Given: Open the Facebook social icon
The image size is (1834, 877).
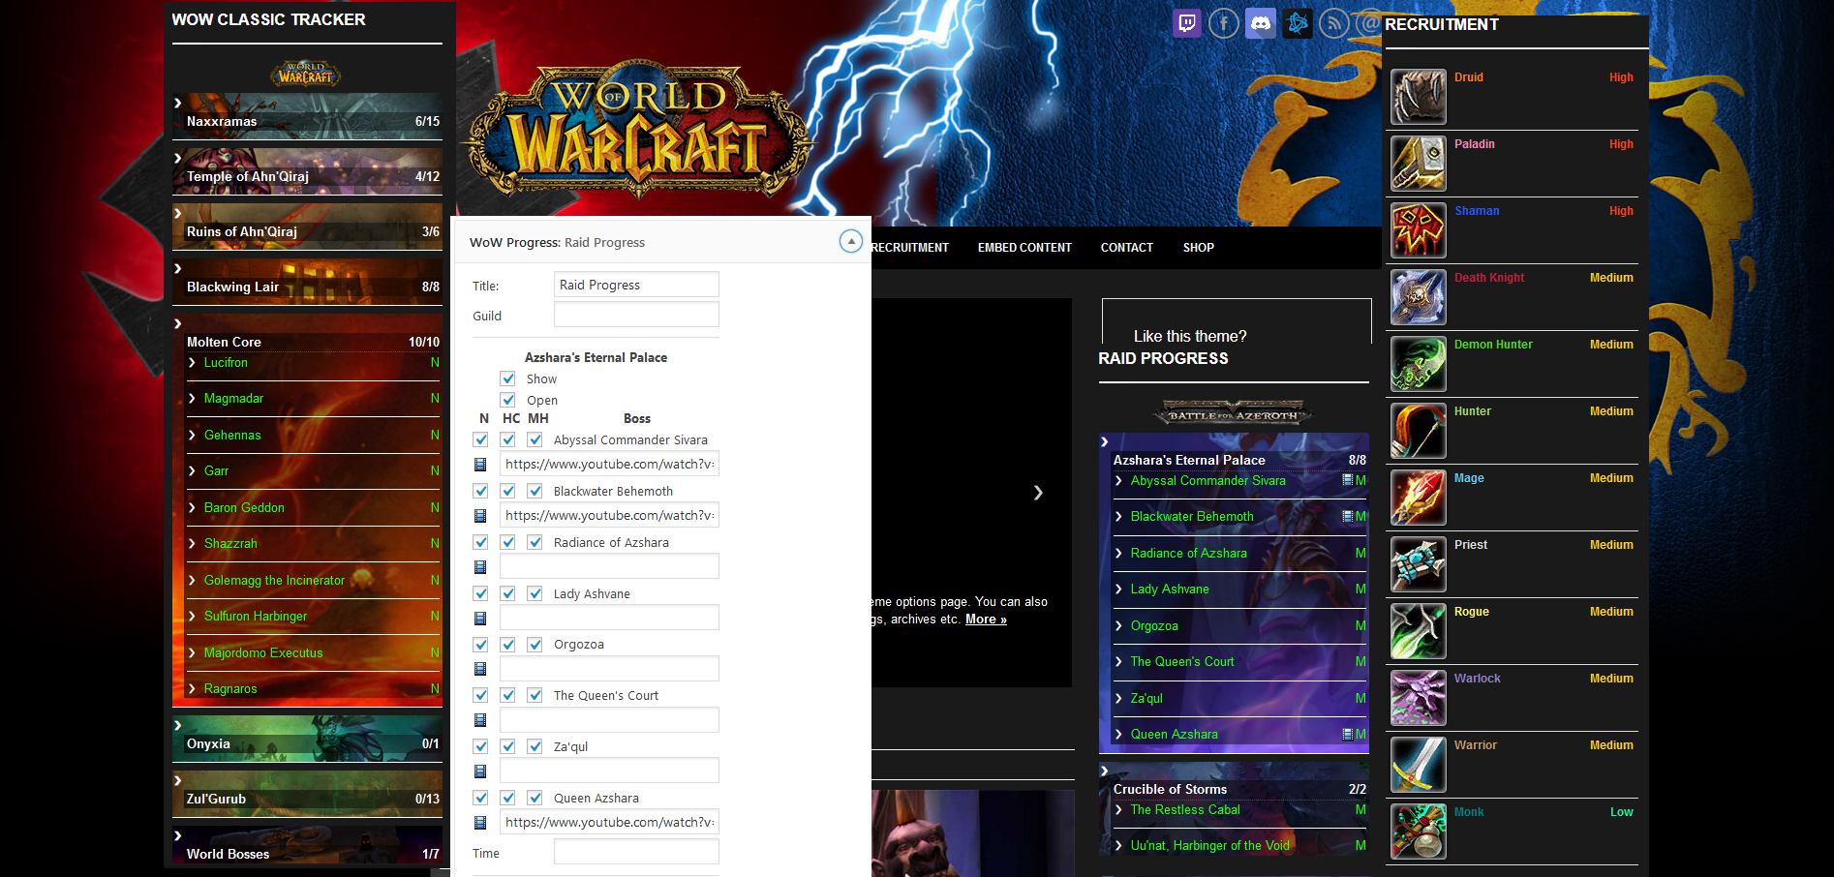Looking at the screenshot, I should (1224, 23).
